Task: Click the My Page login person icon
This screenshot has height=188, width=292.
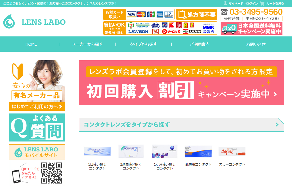Action: pos(225,3)
